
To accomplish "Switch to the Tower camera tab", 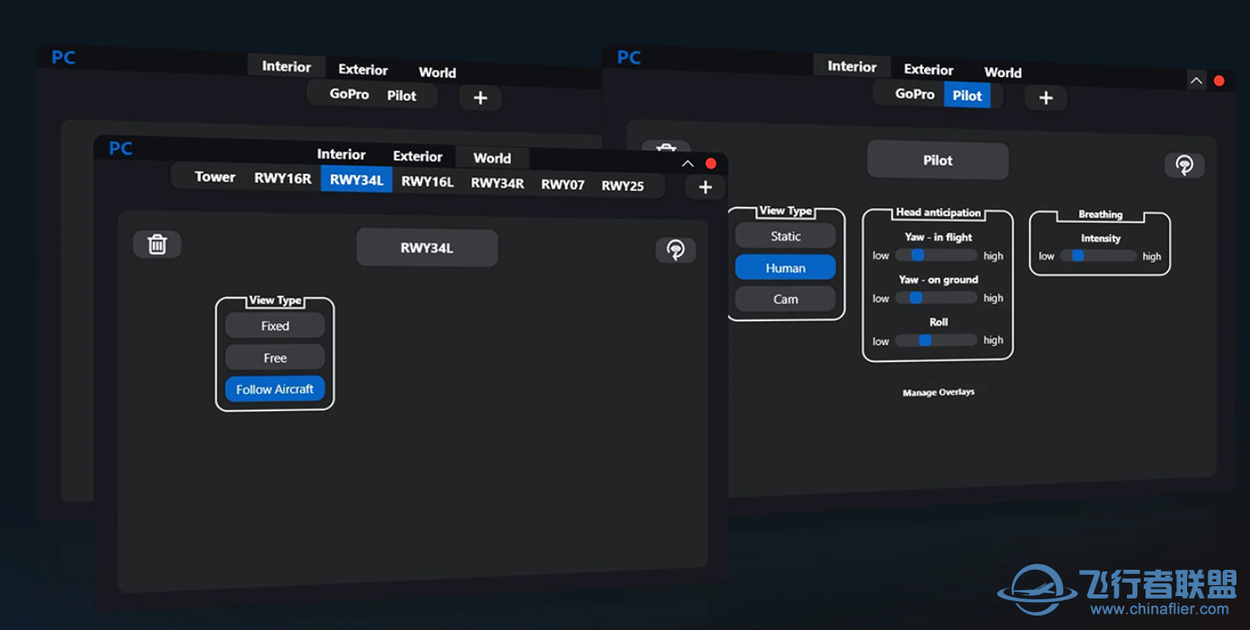I will tap(215, 177).
